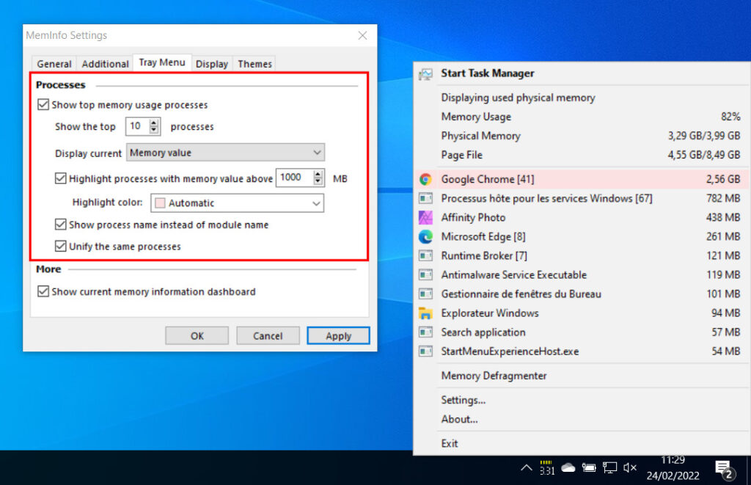The height and width of the screenshot is (485, 751).
Task: Increase the highlight memory threshold value
Action: (x=318, y=173)
